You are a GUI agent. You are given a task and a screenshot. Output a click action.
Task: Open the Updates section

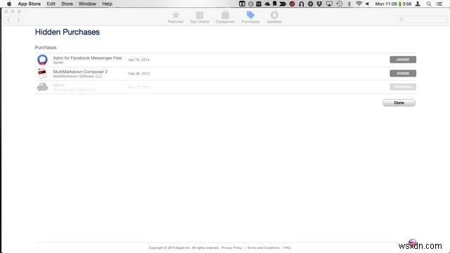274,18
